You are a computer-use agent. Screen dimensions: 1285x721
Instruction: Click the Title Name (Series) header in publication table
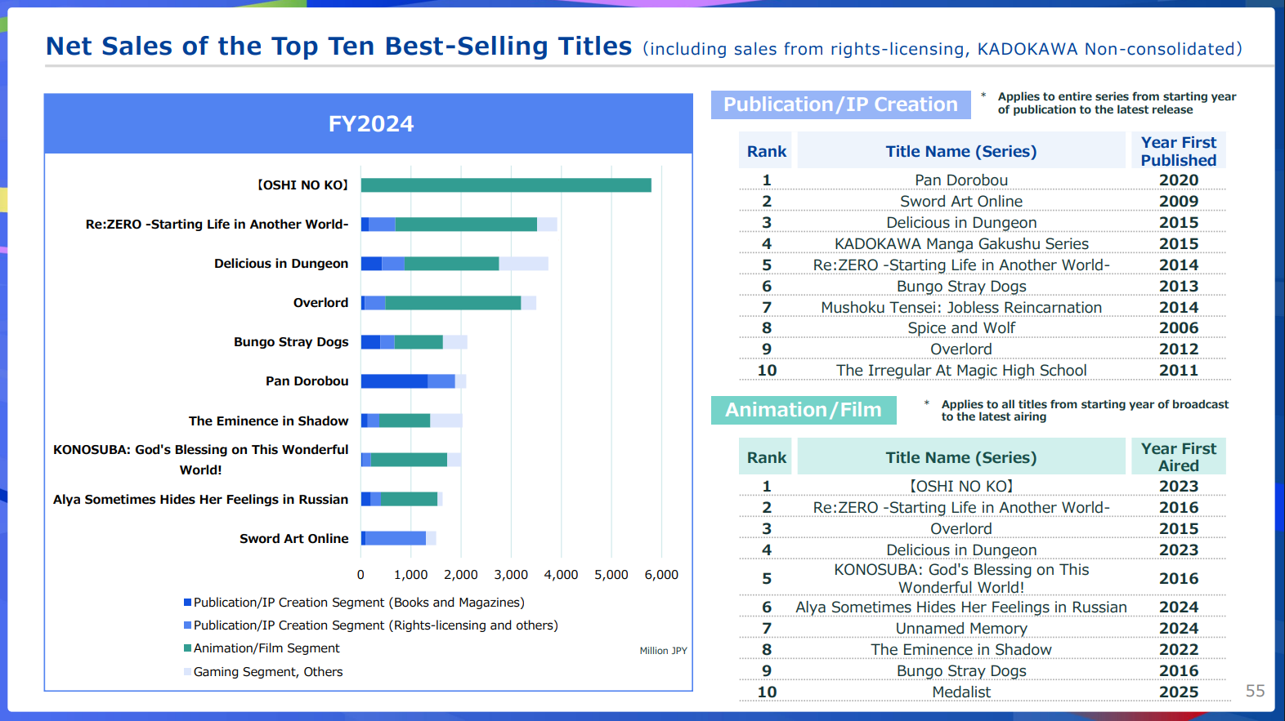pos(960,151)
